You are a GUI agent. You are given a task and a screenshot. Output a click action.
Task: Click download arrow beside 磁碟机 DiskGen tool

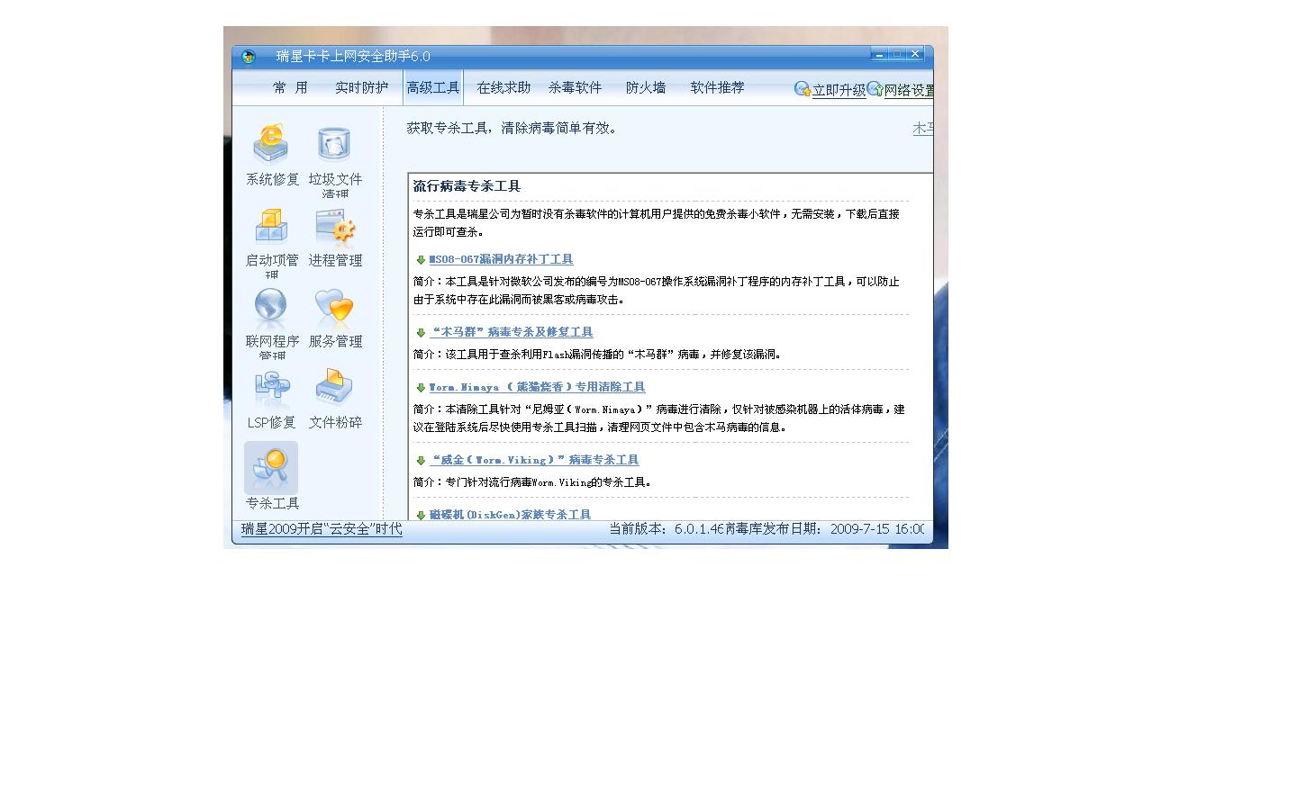click(421, 516)
